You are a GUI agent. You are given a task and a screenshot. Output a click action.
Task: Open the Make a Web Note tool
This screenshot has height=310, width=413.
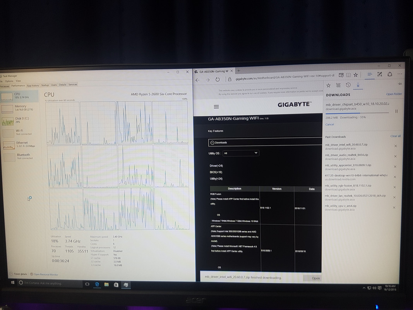(380, 74)
